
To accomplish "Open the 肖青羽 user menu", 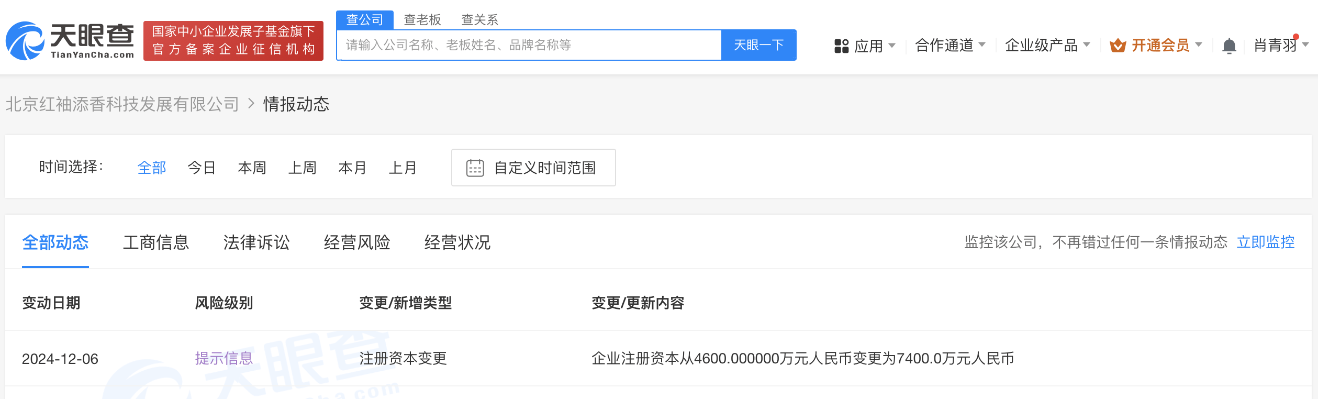I will [1281, 46].
